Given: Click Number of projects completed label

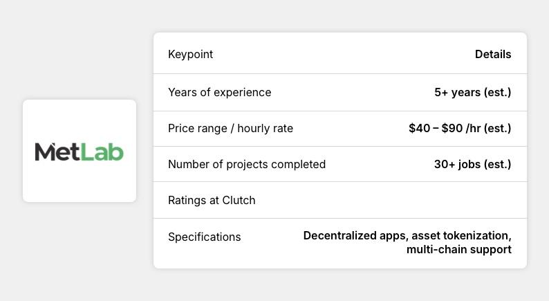Looking at the screenshot, I should (x=247, y=165).
